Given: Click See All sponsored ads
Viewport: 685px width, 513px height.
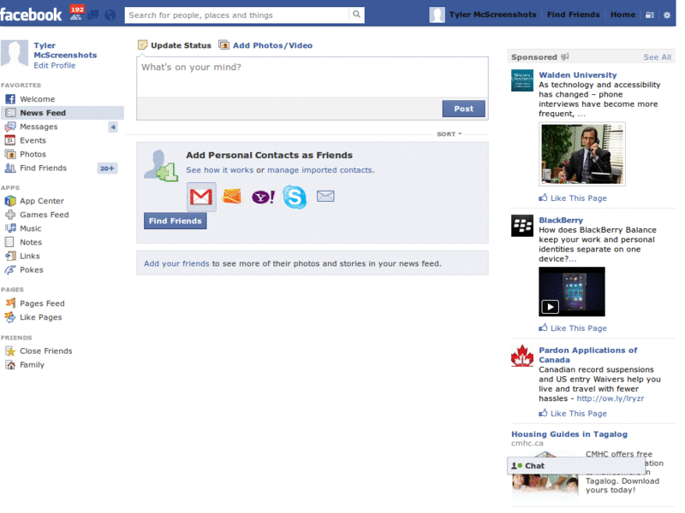Looking at the screenshot, I should [657, 57].
